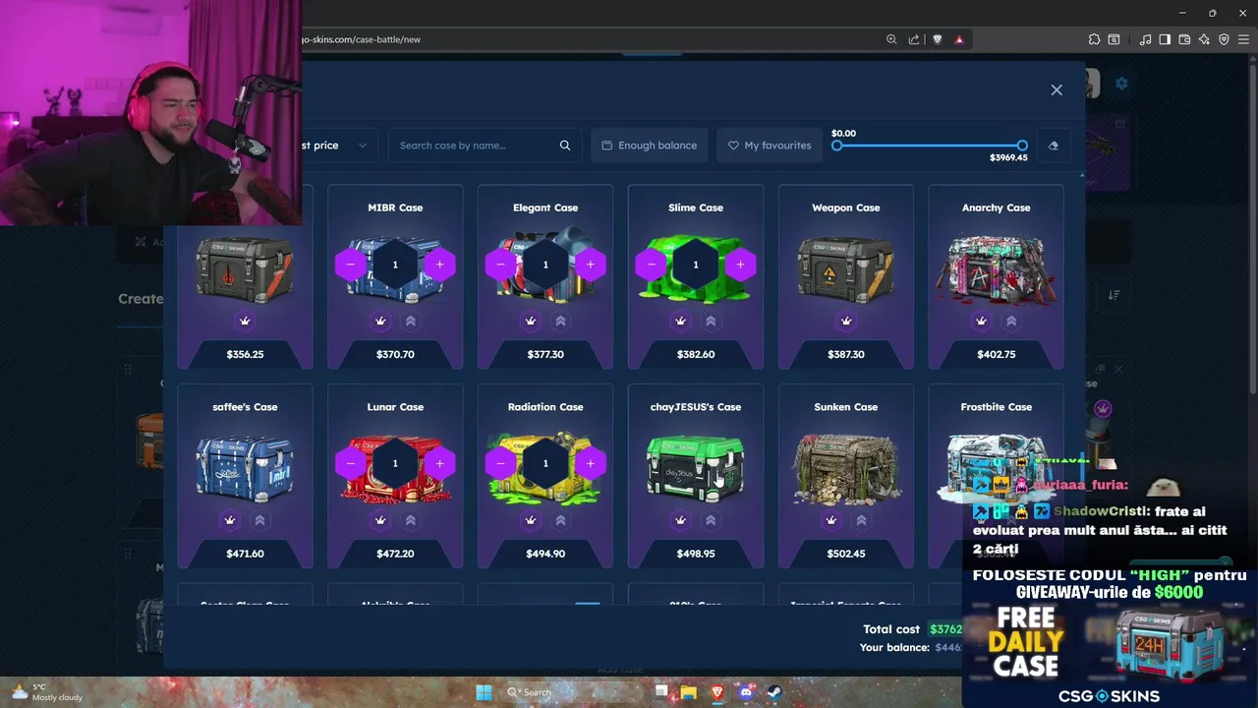The width and height of the screenshot is (1258, 708).
Task: Open the browser music note playlist icon
Action: tap(1145, 39)
